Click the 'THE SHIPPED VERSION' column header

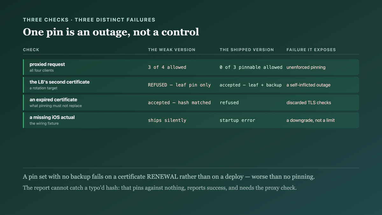tap(247, 50)
